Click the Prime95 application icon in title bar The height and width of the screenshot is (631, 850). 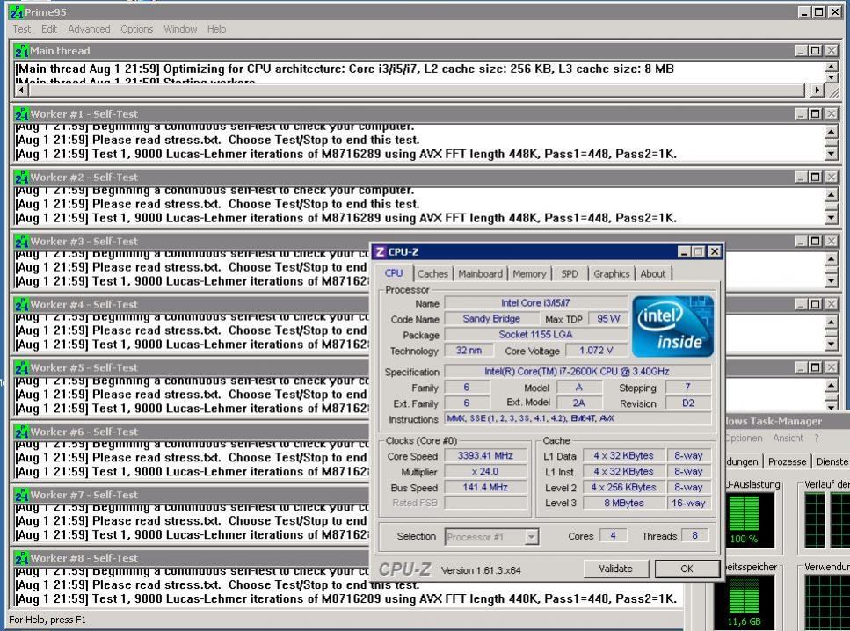[x=17, y=12]
